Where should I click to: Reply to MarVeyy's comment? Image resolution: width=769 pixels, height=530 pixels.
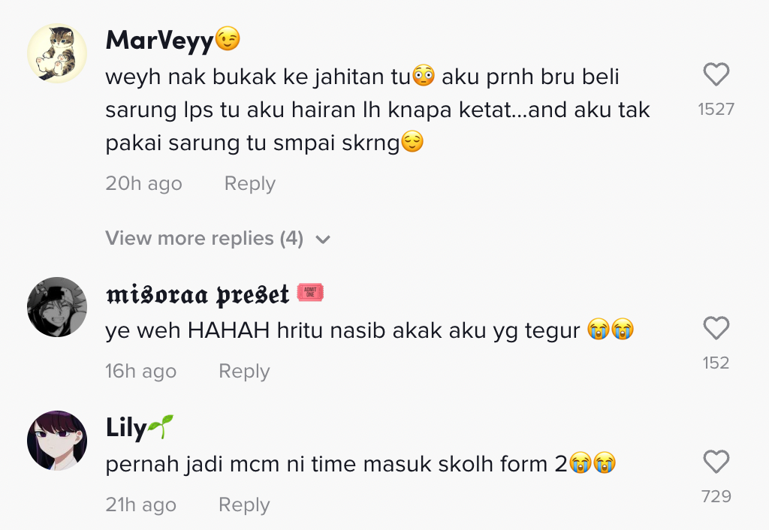tap(249, 183)
